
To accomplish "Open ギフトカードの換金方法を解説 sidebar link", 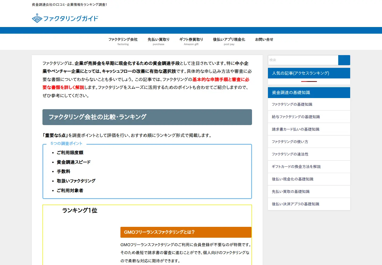I will 309,167.
